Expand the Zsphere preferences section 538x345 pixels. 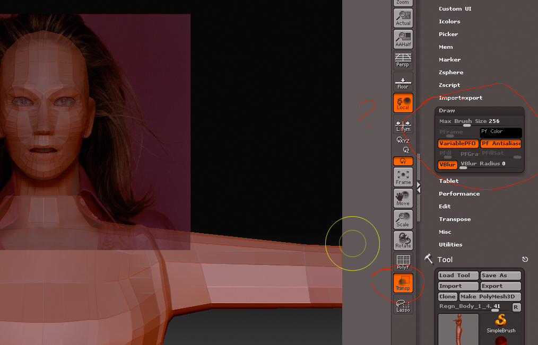tap(451, 72)
